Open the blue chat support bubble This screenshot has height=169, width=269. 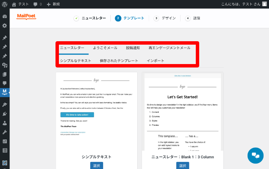coord(255,155)
